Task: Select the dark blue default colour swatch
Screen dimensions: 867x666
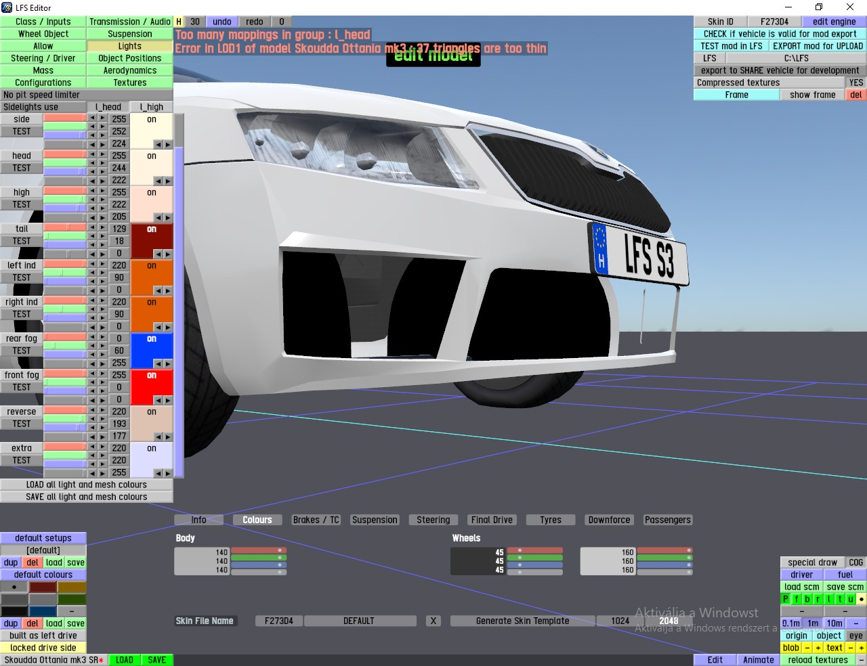Action: (43, 611)
